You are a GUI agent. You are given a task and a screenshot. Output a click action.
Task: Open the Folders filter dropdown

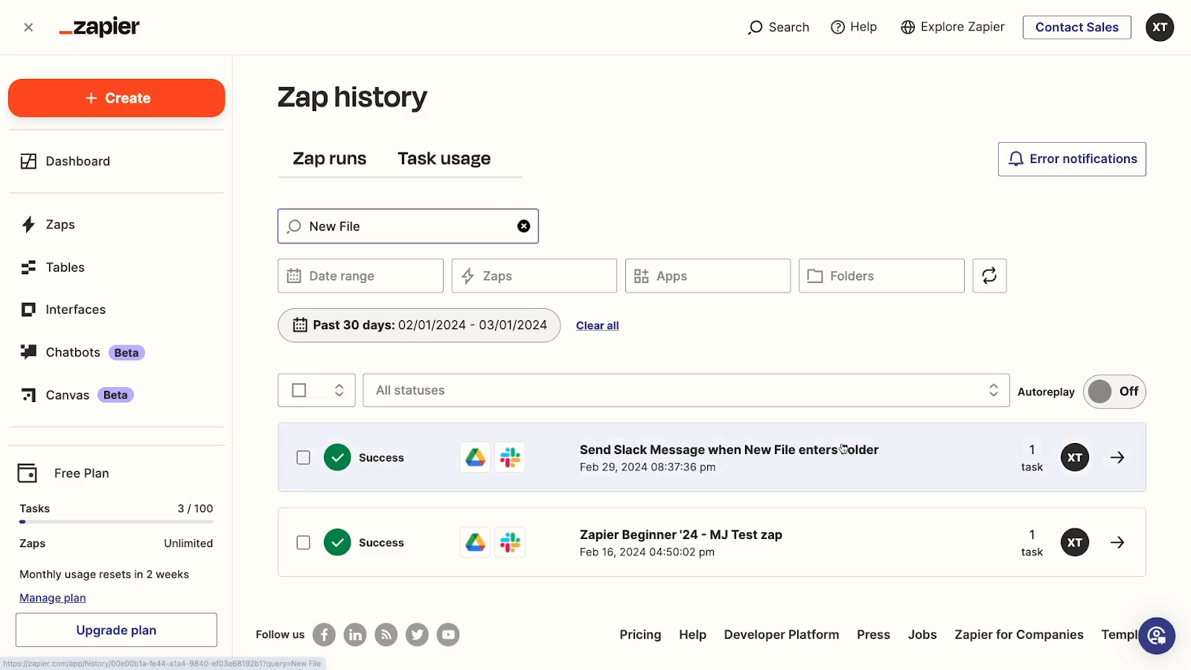click(x=881, y=276)
